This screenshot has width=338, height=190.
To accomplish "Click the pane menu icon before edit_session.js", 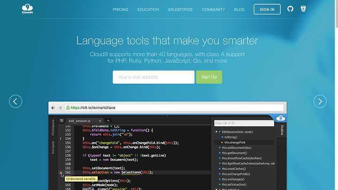I will point(61,121).
